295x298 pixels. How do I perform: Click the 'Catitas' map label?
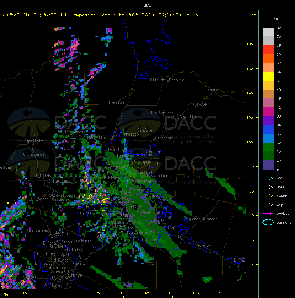click(x=184, y=237)
